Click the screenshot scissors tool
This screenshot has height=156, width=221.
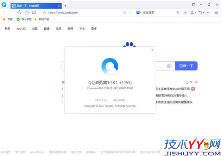pos(192,13)
